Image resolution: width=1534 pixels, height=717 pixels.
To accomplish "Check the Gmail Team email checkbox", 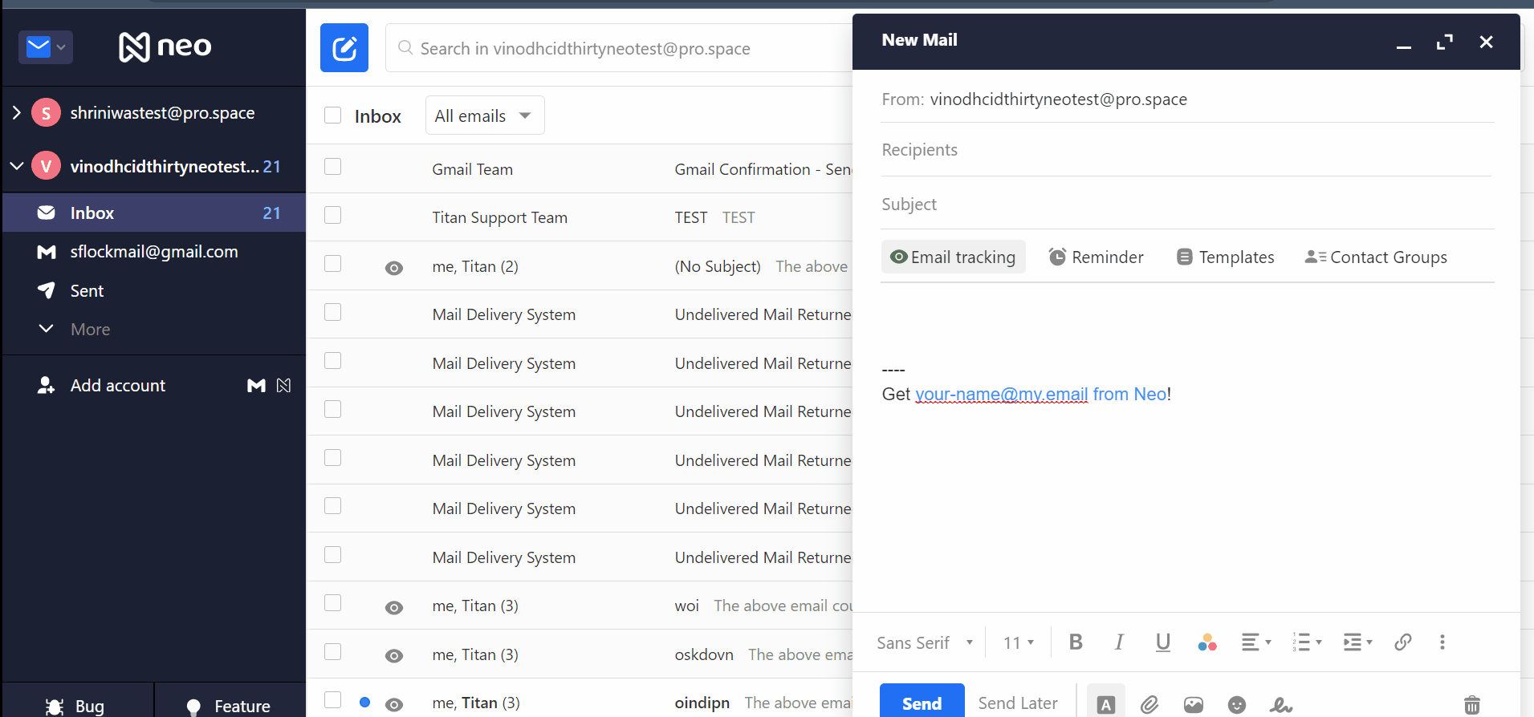I will 332,167.
